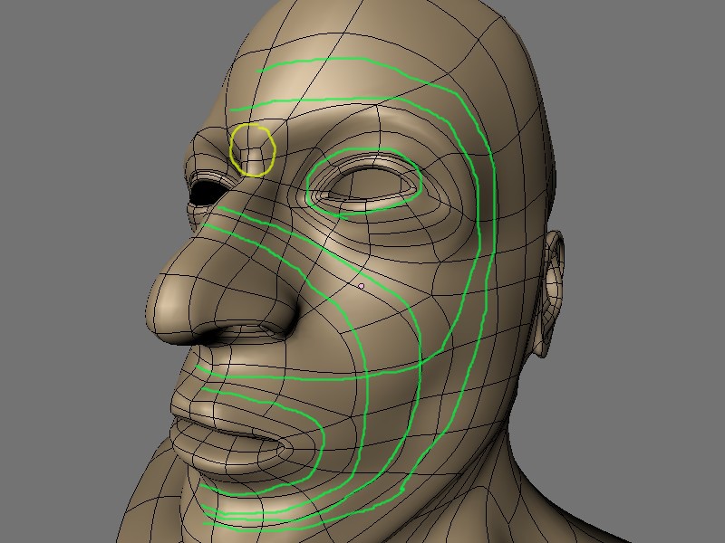Select the small pink vertex point on cheek
Image resolution: width=725 pixels, height=543 pixels.
[x=361, y=286]
